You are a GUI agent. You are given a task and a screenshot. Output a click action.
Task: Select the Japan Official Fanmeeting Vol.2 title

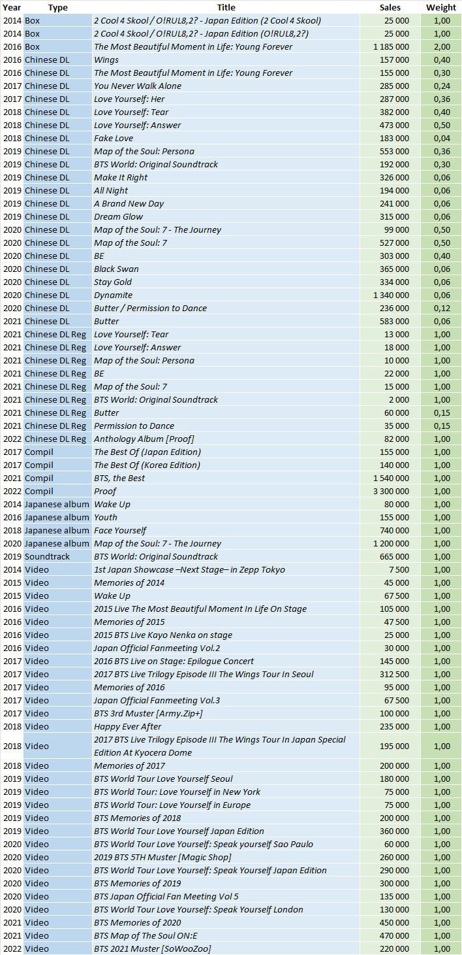(157, 648)
